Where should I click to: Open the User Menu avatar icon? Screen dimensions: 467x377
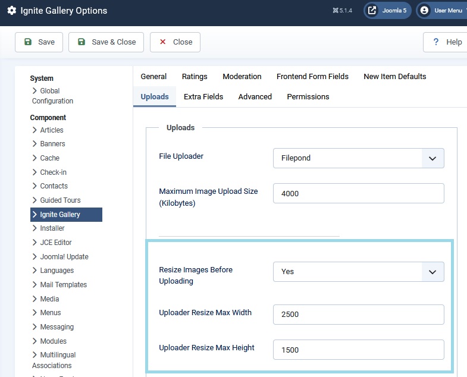424,11
